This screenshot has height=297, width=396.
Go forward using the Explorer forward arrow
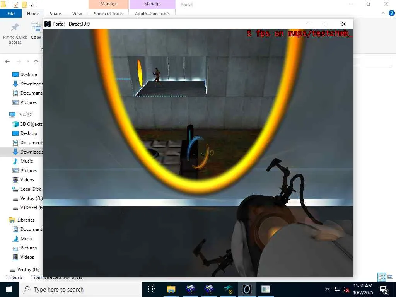pyautogui.click(x=19, y=61)
